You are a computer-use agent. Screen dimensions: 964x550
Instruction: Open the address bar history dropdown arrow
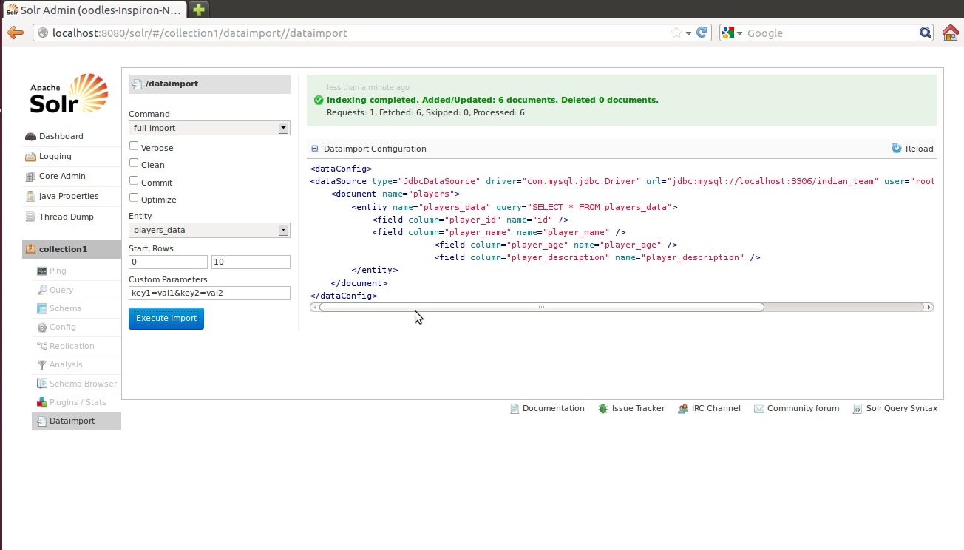click(x=688, y=33)
